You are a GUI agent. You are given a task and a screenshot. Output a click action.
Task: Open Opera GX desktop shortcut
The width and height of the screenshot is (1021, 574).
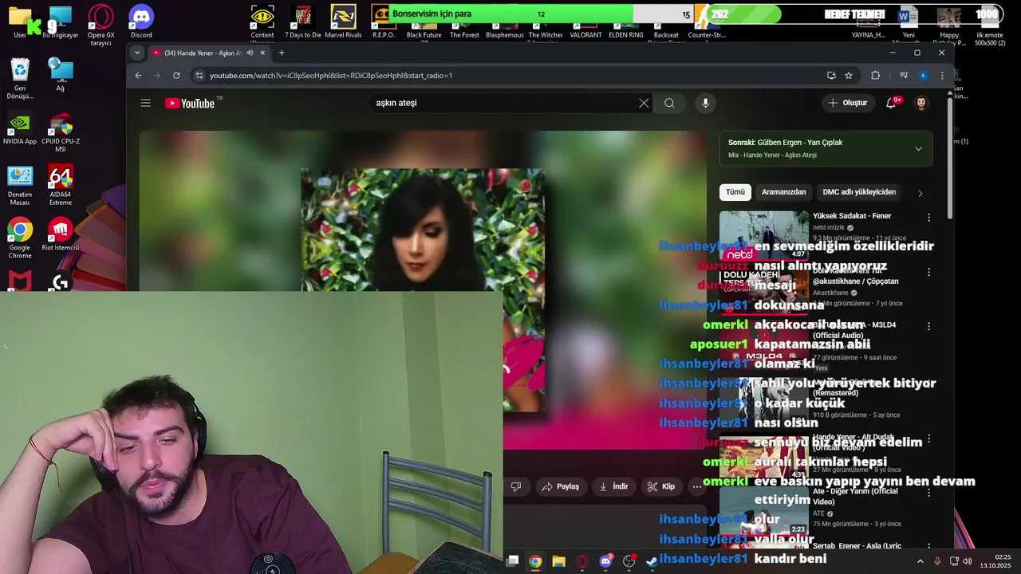pos(101,25)
